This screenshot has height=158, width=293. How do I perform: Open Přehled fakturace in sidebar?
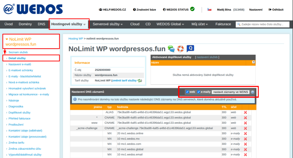(x=19, y=119)
